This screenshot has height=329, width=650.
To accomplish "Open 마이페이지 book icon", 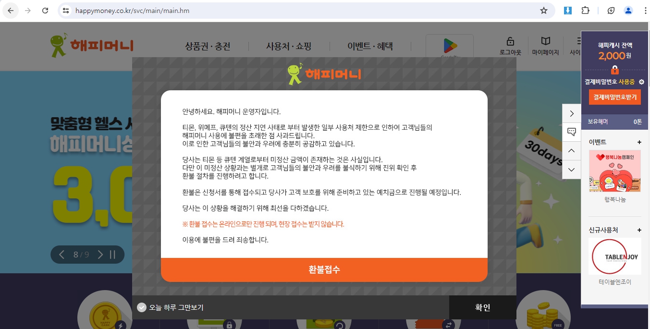I will [545, 41].
